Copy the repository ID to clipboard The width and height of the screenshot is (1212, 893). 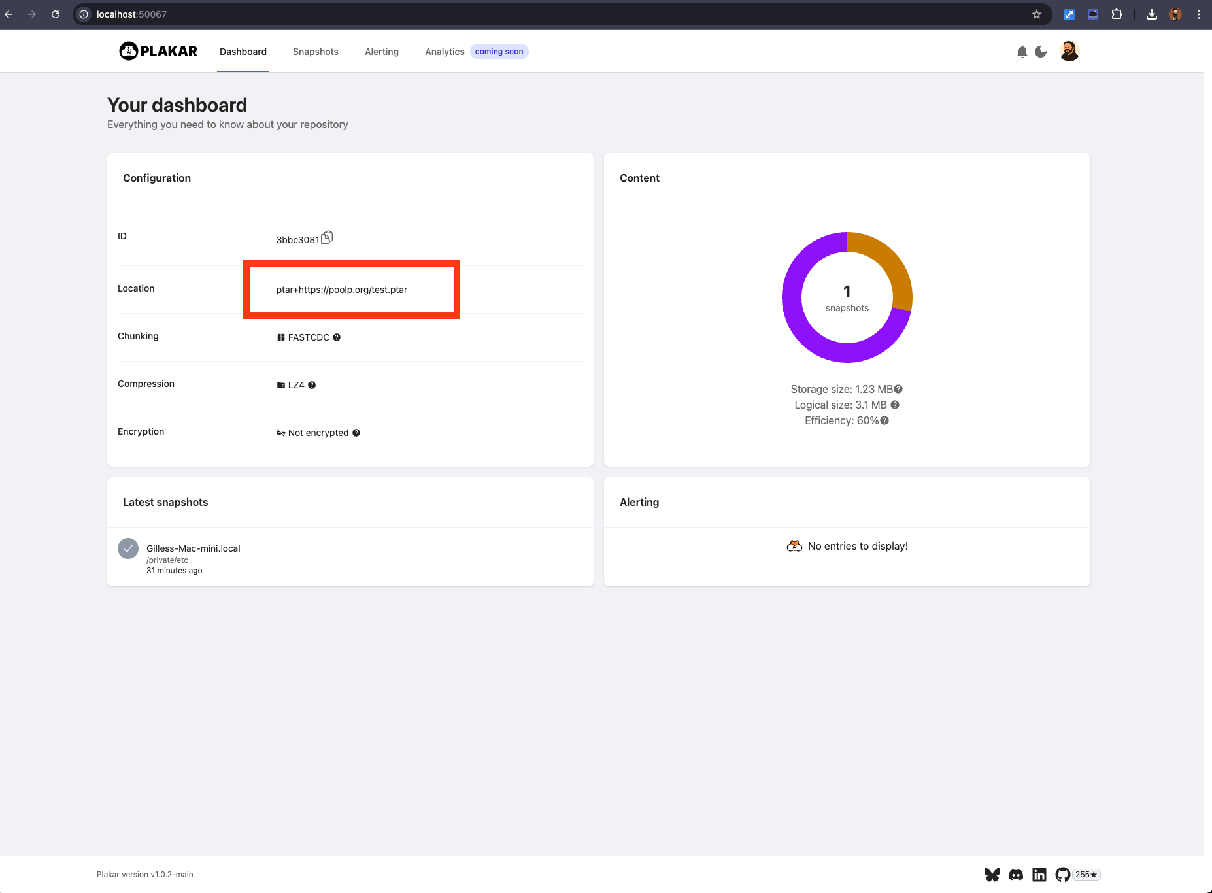(x=327, y=238)
